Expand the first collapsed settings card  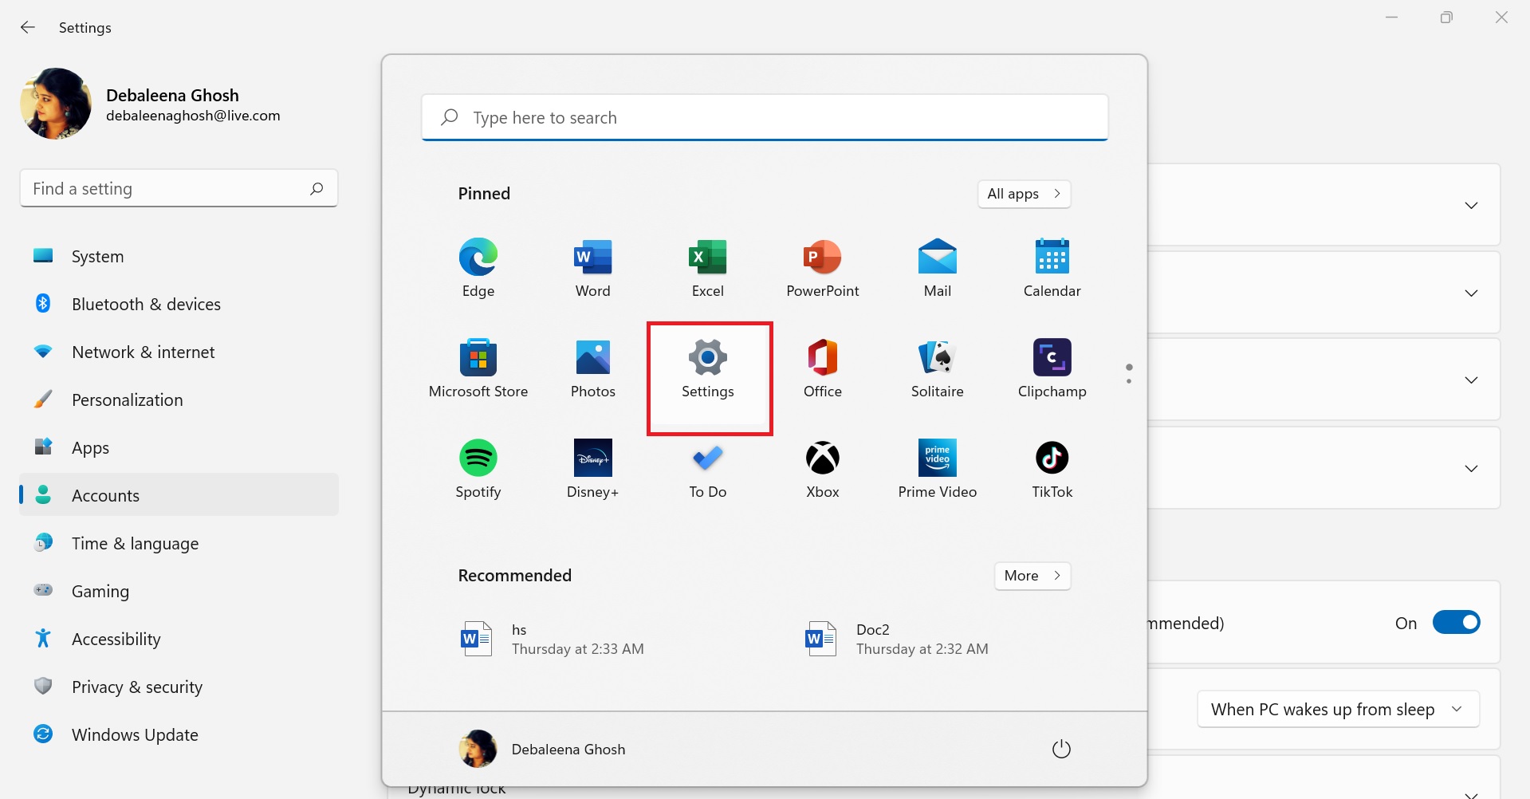1471,205
